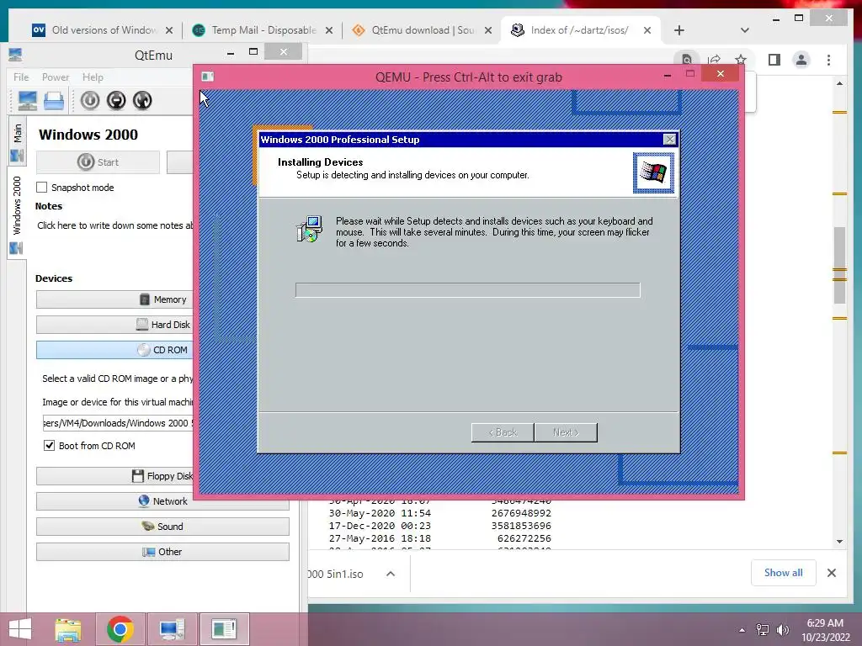Close the Windows 2000 Professional Setup dialog
Image resolution: width=862 pixels, height=646 pixels.
click(669, 140)
